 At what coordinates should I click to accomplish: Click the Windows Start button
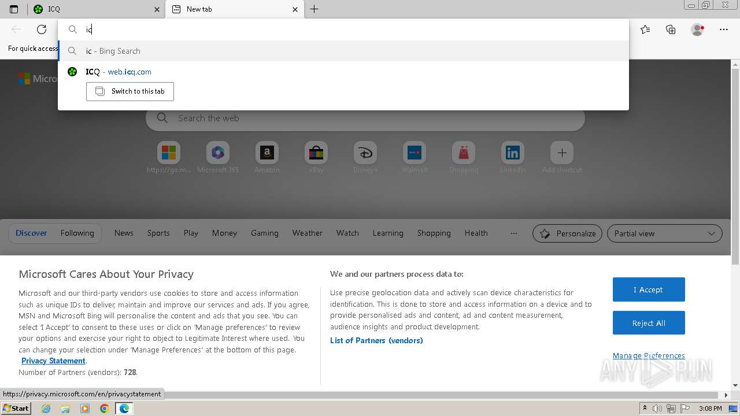[x=16, y=408]
